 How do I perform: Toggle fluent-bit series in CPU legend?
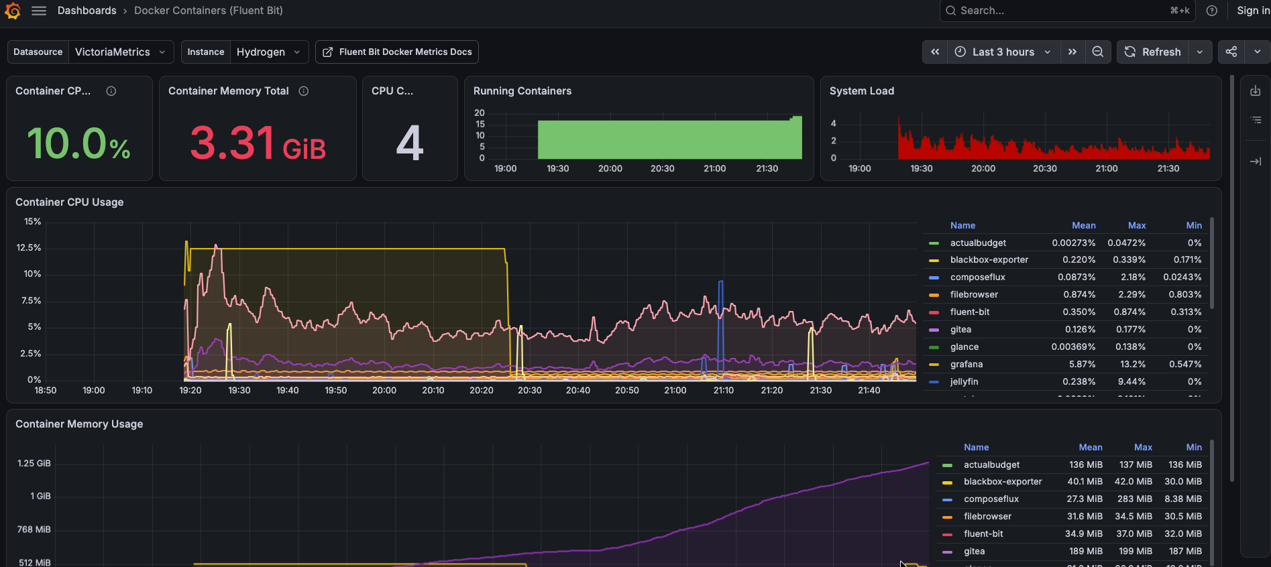pos(970,312)
